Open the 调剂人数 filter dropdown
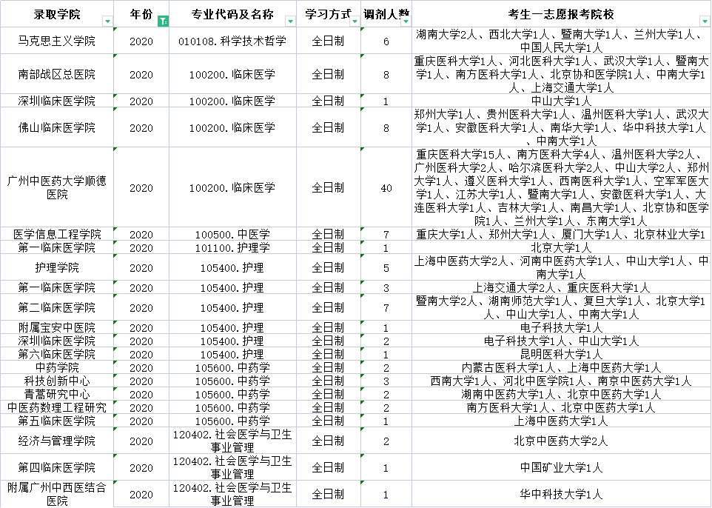The height and width of the screenshot is (508, 712). 406,21
